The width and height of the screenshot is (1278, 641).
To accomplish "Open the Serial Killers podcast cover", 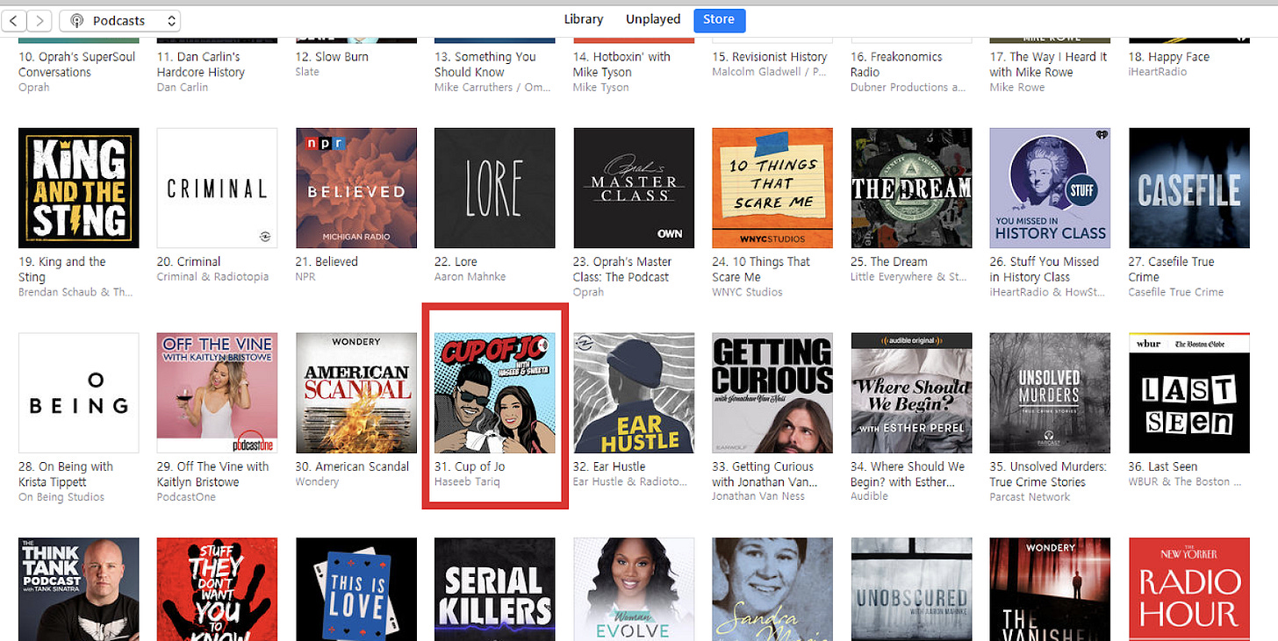I will pos(494,589).
